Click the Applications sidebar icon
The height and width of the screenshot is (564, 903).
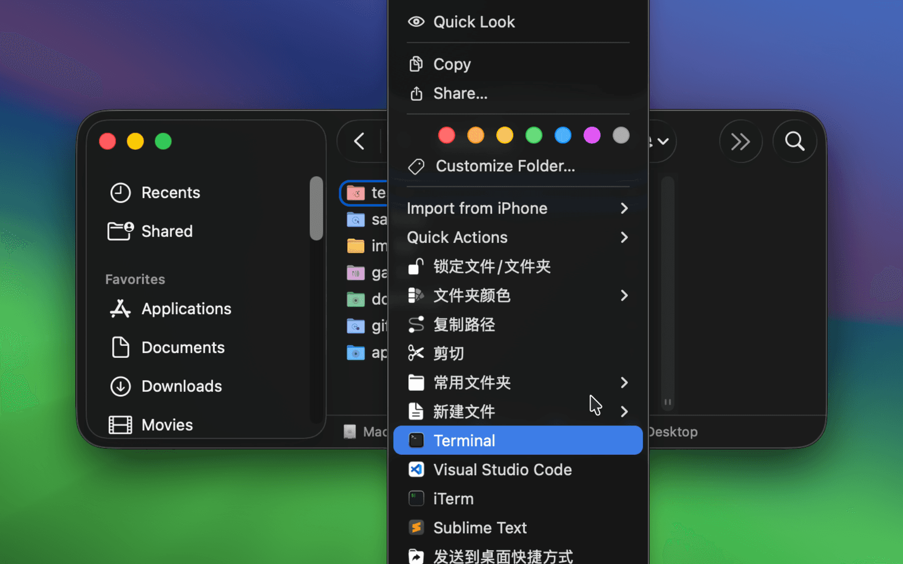[120, 309]
